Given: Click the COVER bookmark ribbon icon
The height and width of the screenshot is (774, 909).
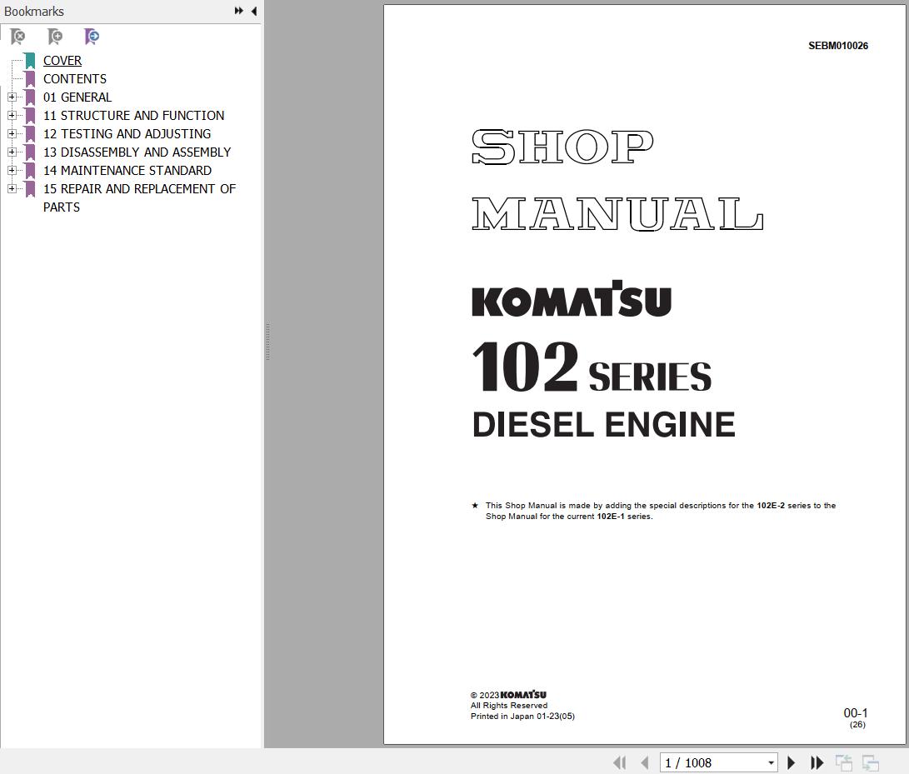Looking at the screenshot, I should coord(30,61).
